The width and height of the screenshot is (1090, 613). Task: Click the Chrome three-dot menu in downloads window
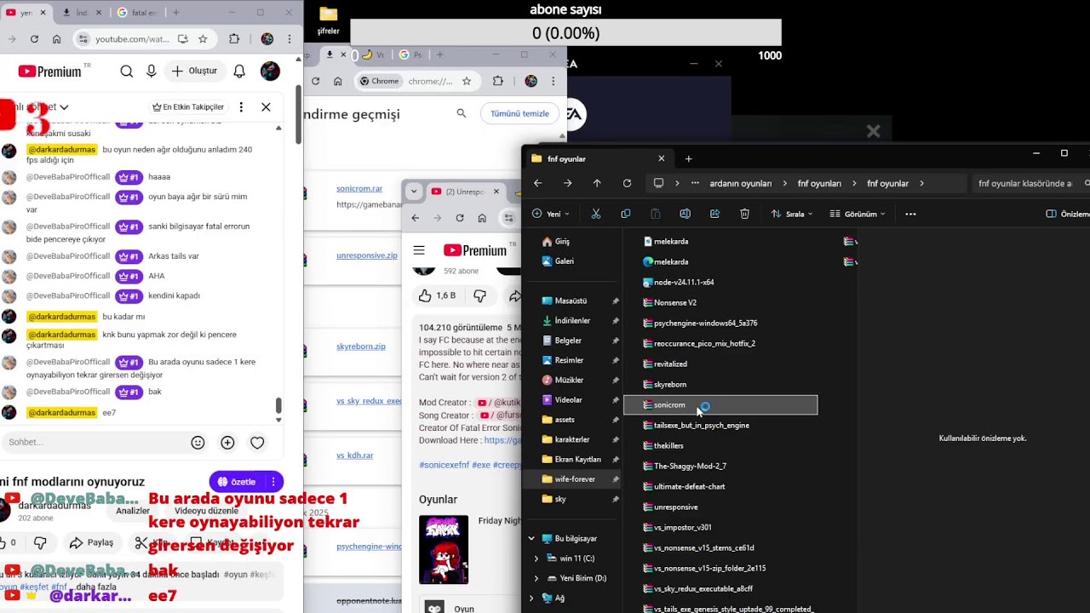coord(555,81)
